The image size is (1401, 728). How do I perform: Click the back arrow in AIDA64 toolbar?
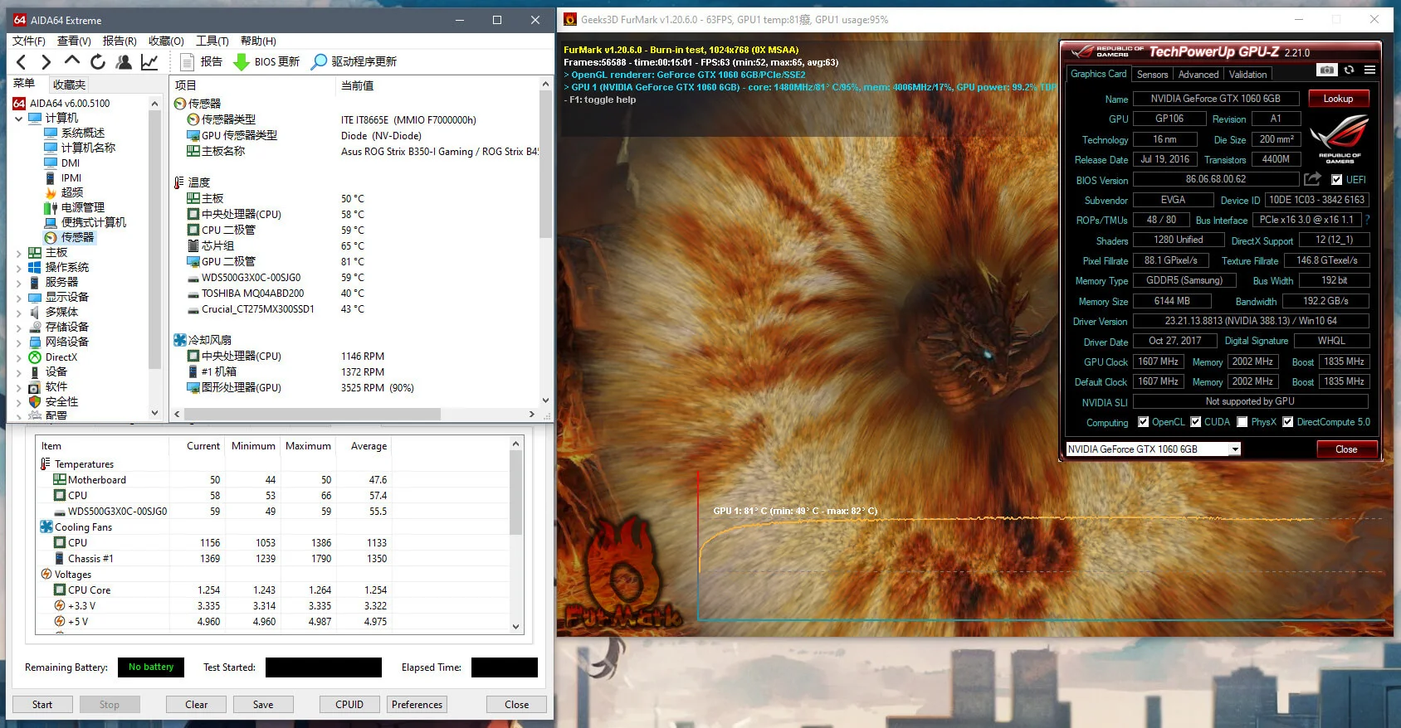tap(22, 61)
